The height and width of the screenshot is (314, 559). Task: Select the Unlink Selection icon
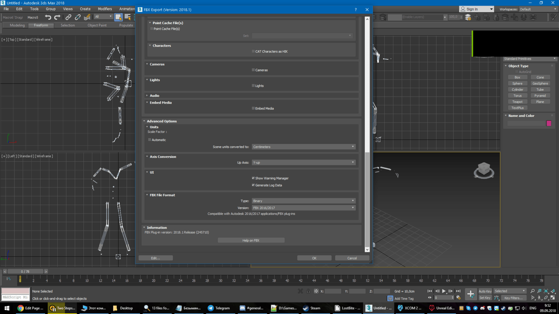pos(78,17)
